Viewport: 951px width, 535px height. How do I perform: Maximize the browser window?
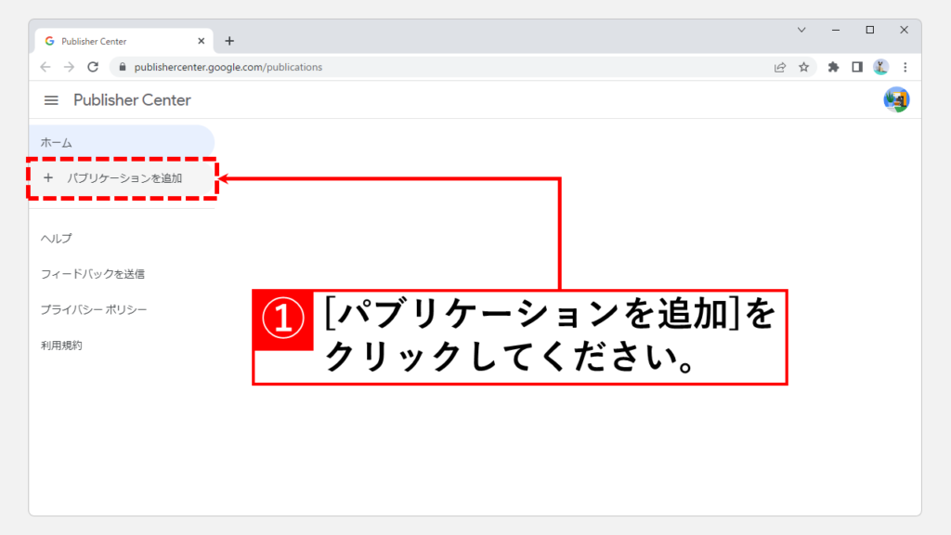point(869,30)
